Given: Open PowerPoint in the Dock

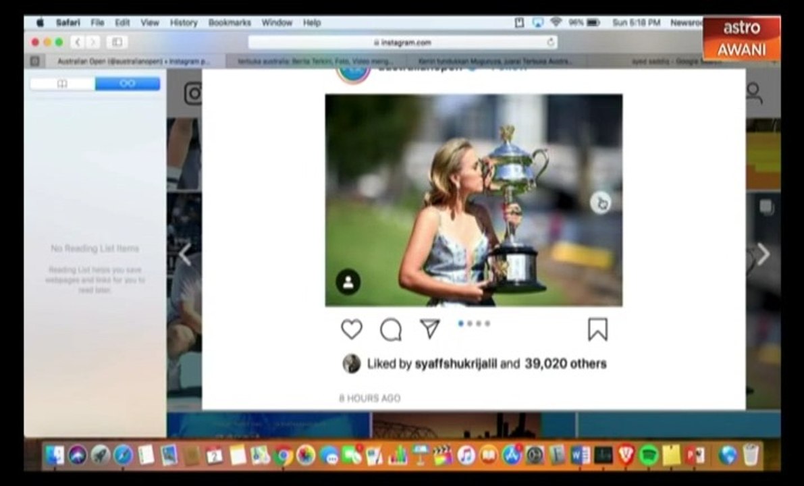Looking at the screenshot, I should 695,455.
